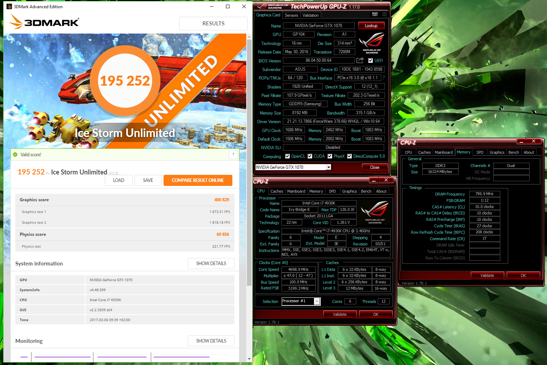Select the Graphics Card tab in GPU-Z
The height and width of the screenshot is (365, 547).
pyautogui.click(x=268, y=15)
